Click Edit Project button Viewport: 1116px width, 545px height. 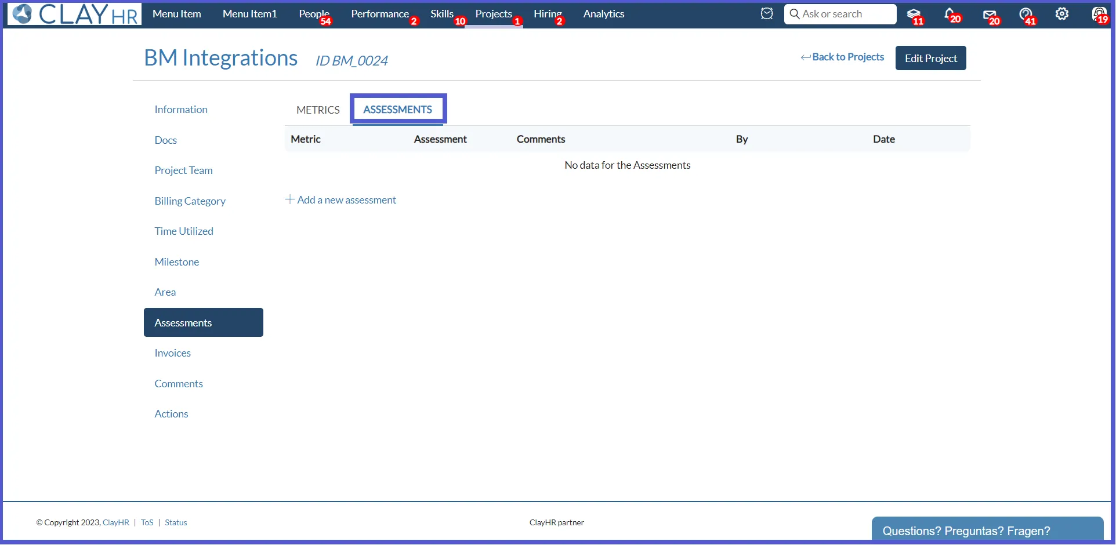(x=931, y=58)
